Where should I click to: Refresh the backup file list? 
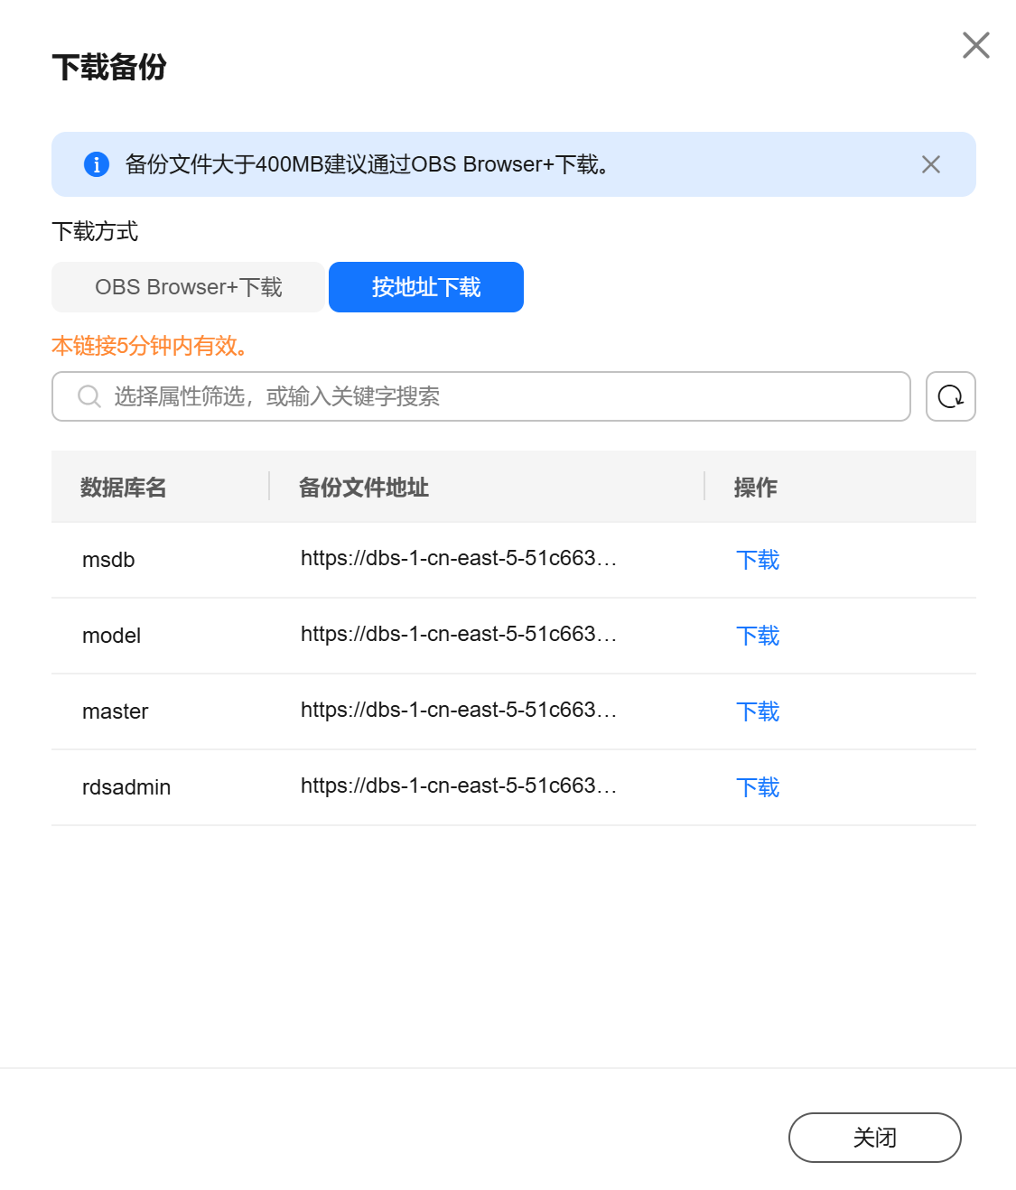(951, 396)
